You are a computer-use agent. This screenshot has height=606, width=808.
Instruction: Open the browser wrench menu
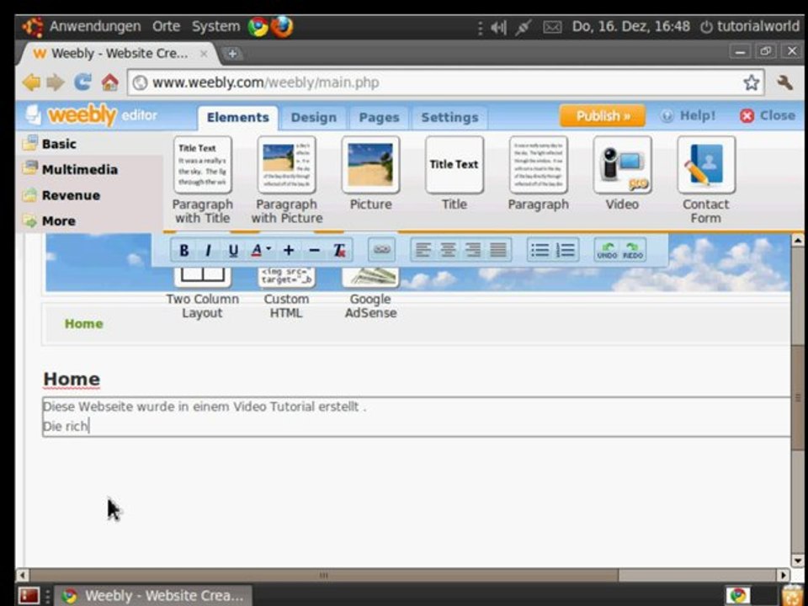(x=784, y=82)
